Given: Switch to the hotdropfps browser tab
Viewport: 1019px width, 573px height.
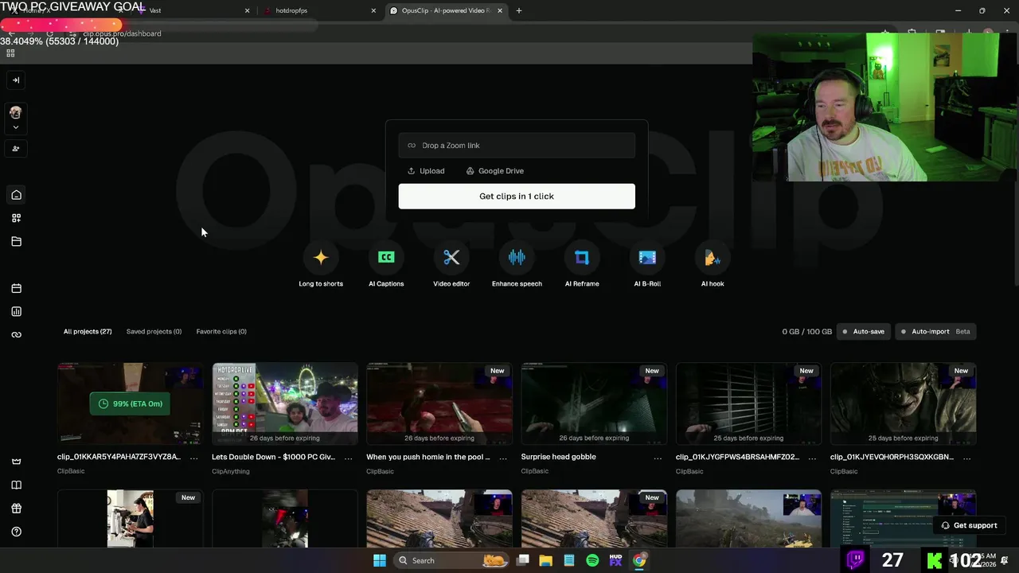Looking at the screenshot, I should [x=318, y=10].
